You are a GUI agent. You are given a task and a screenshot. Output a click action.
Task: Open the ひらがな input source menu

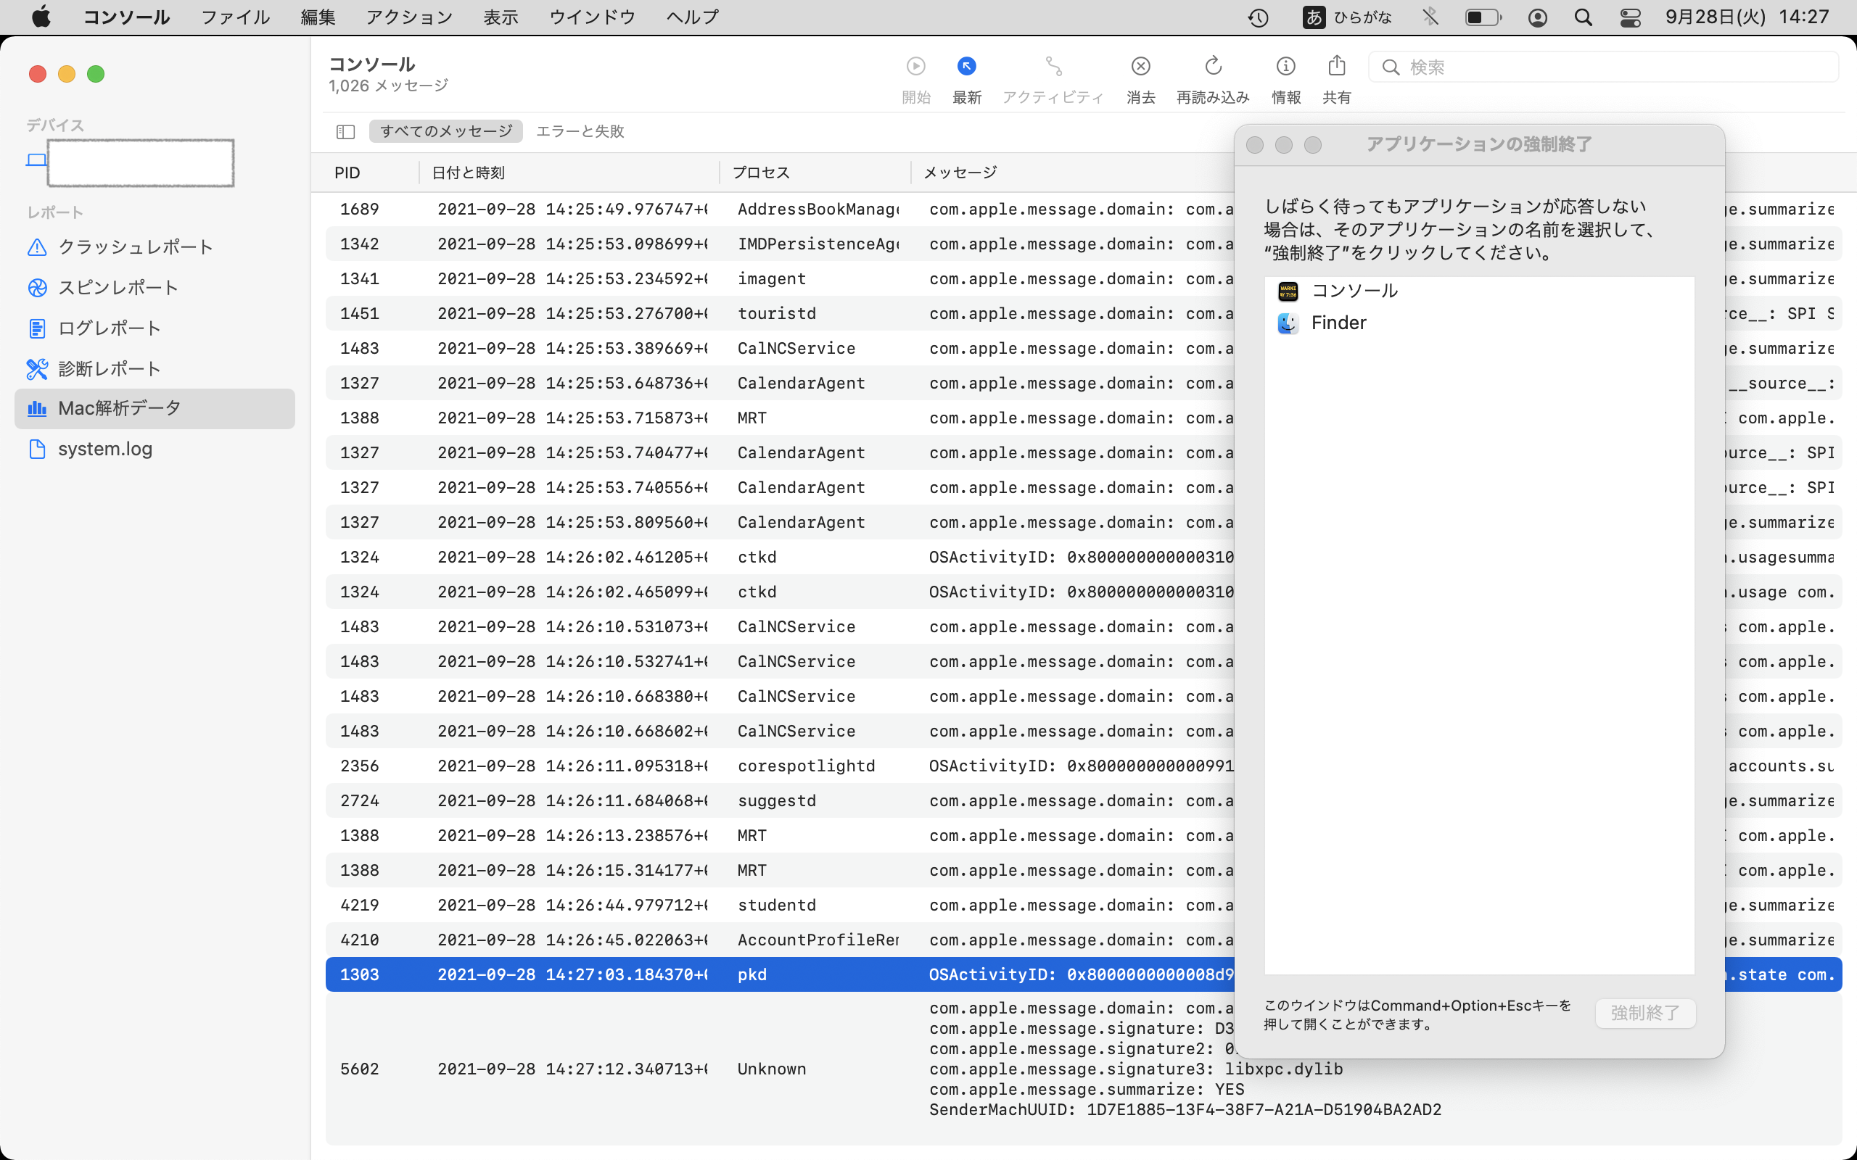tap(1348, 17)
